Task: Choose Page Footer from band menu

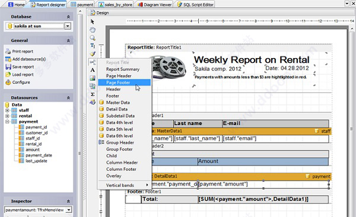Action: coord(125,82)
